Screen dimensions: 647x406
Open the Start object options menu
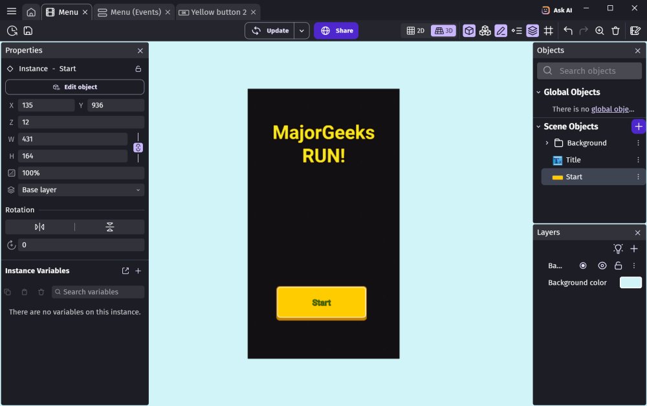click(638, 177)
